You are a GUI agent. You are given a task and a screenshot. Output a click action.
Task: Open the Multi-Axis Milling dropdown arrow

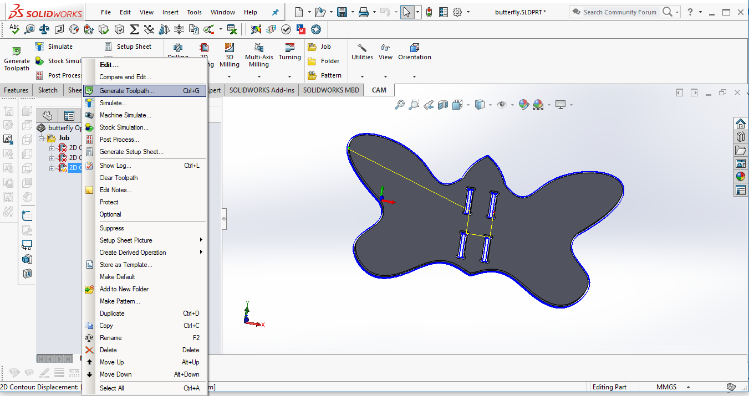click(259, 76)
